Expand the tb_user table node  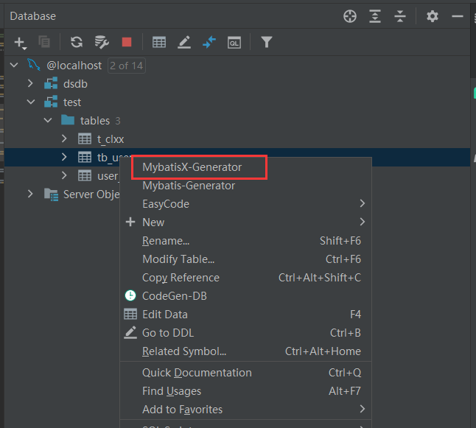coord(64,157)
